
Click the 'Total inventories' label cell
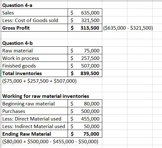[x=34, y=73]
